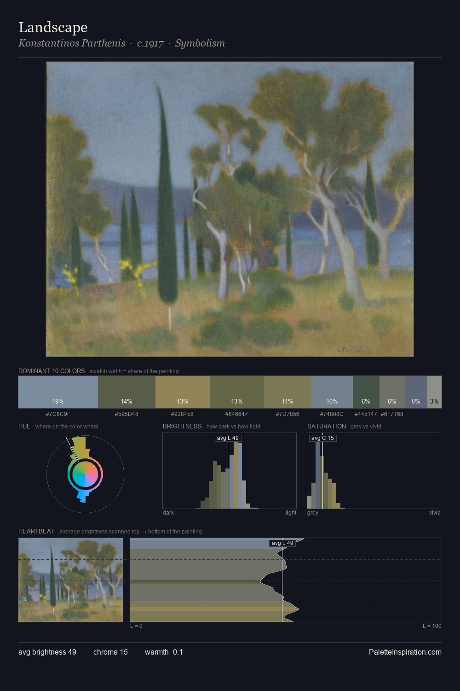Click the 'DOMINANT 10 COLORS' heading
The width and height of the screenshot is (460, 691).
pos(52,371)
